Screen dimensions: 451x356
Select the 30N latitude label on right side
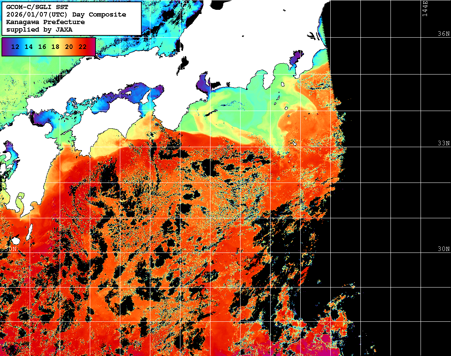click(443, 249)
